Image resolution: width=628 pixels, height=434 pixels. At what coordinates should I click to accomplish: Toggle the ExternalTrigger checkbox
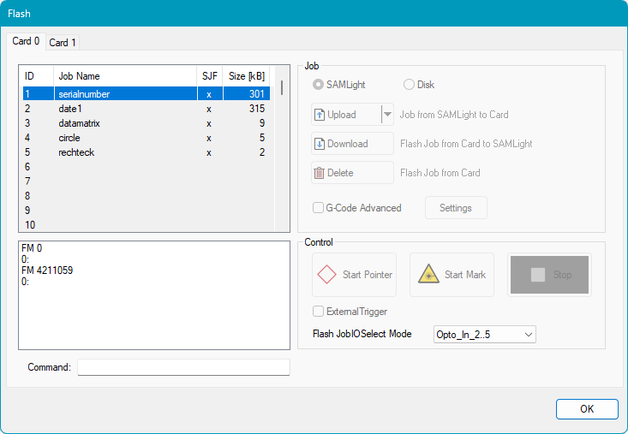[x=319, y=312]
